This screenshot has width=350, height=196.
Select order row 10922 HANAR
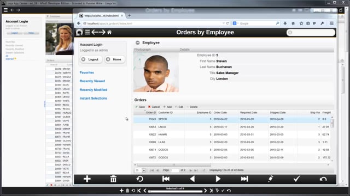[x=232, y=134]
